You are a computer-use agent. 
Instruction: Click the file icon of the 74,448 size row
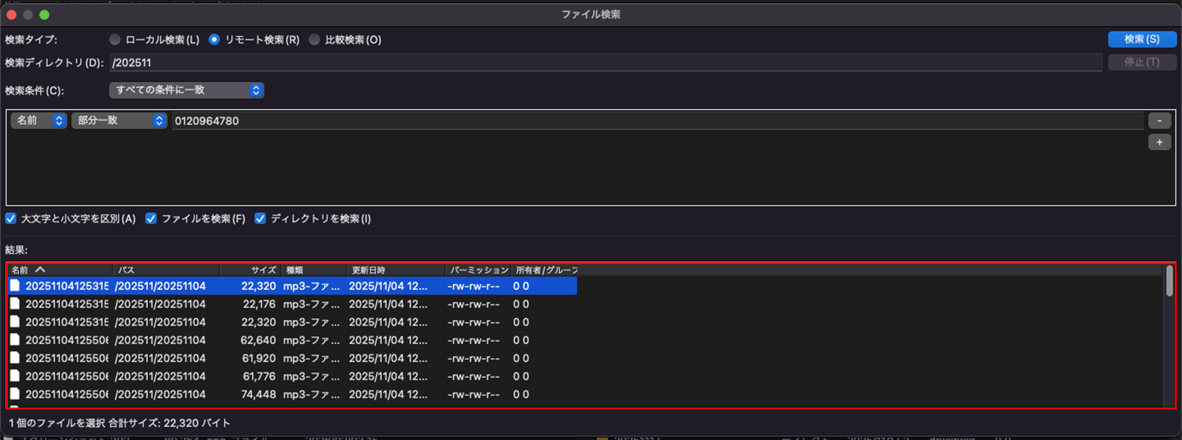pos(14,394)
